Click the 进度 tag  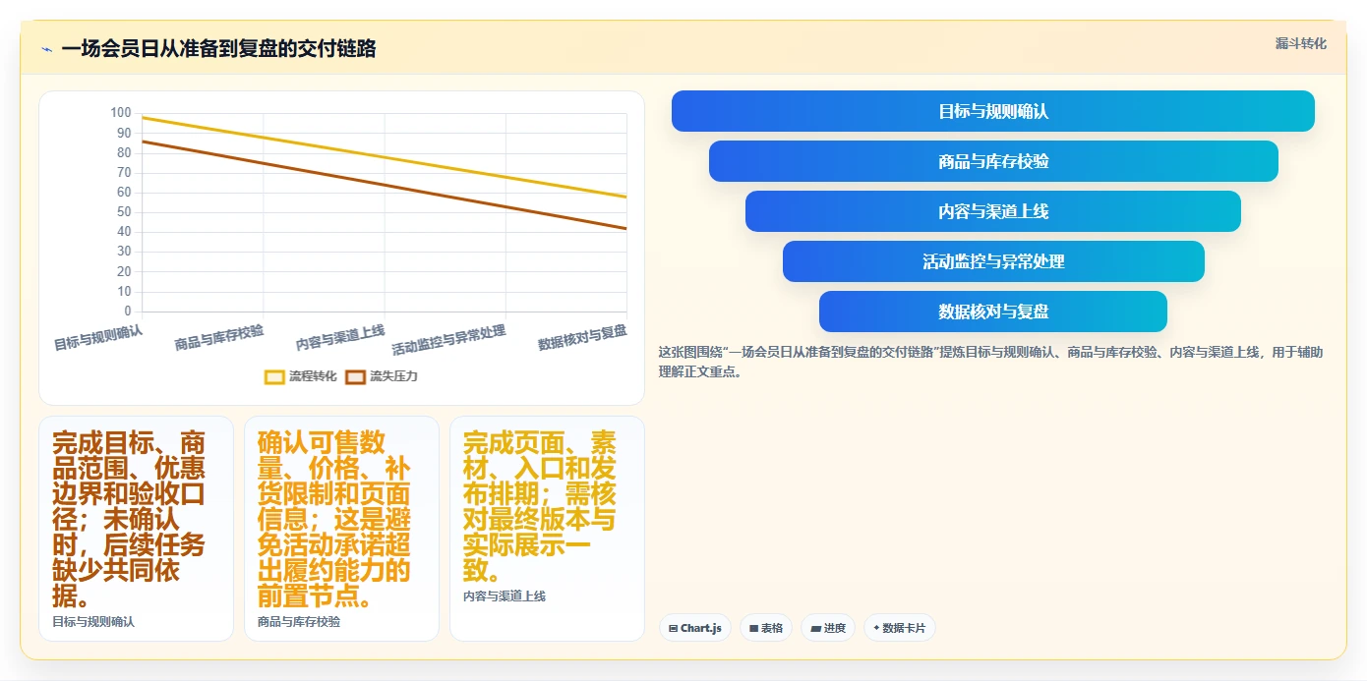828,628
